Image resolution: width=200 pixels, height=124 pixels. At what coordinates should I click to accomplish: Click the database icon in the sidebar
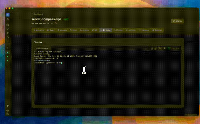8,25
